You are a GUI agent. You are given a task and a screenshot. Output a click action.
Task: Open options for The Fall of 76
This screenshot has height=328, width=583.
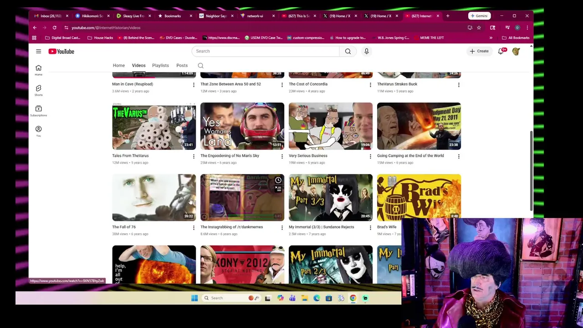pos(194,227)
